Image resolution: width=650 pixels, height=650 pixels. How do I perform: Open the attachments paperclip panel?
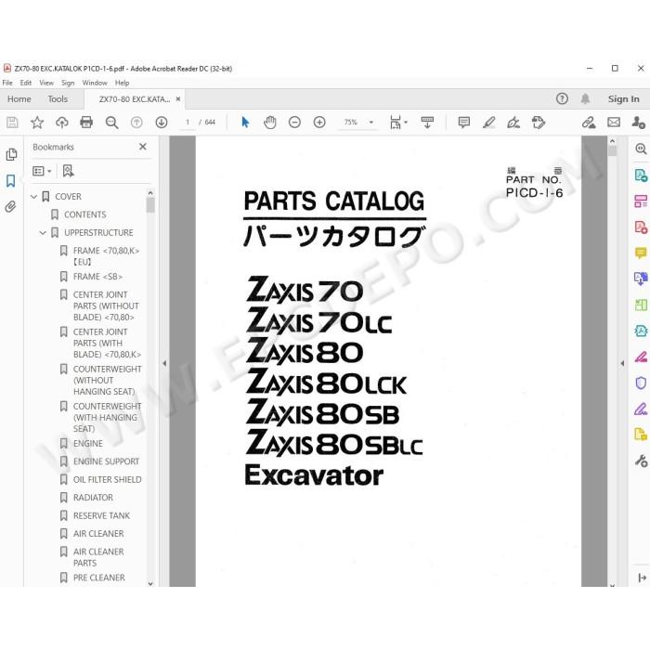pos(11,206)
